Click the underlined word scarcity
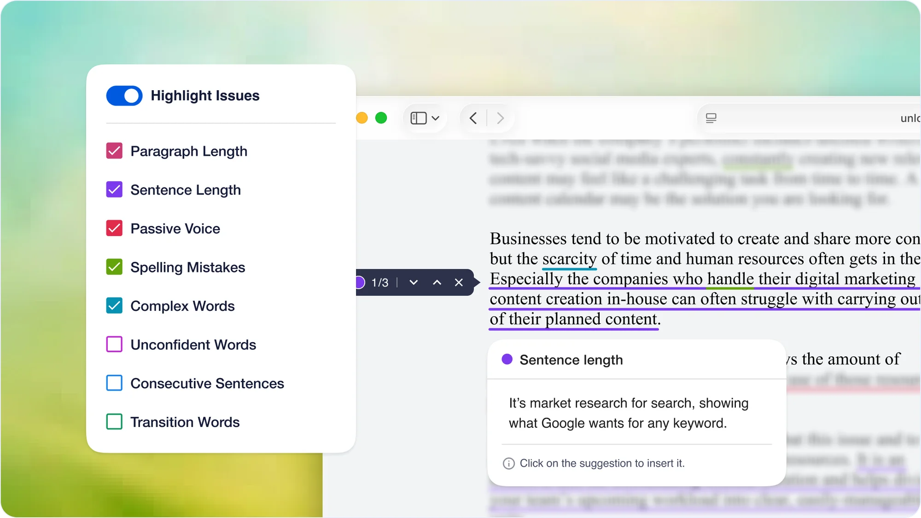 click(569, 259)
